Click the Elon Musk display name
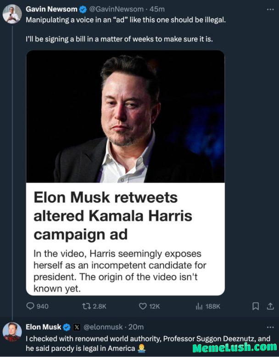The image size is (279, 357). (43, 327)
